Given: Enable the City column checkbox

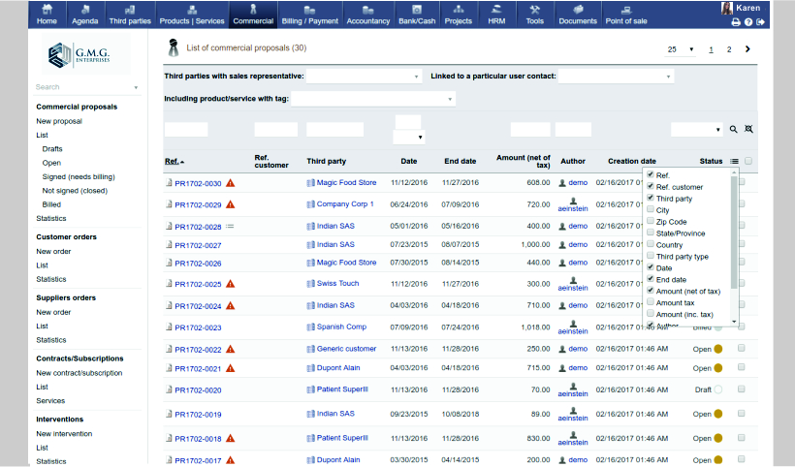Looking at the screenshot, I should click(651, 210).
